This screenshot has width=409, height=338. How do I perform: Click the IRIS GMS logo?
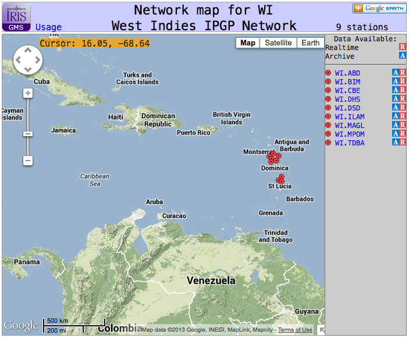point(16,17)
